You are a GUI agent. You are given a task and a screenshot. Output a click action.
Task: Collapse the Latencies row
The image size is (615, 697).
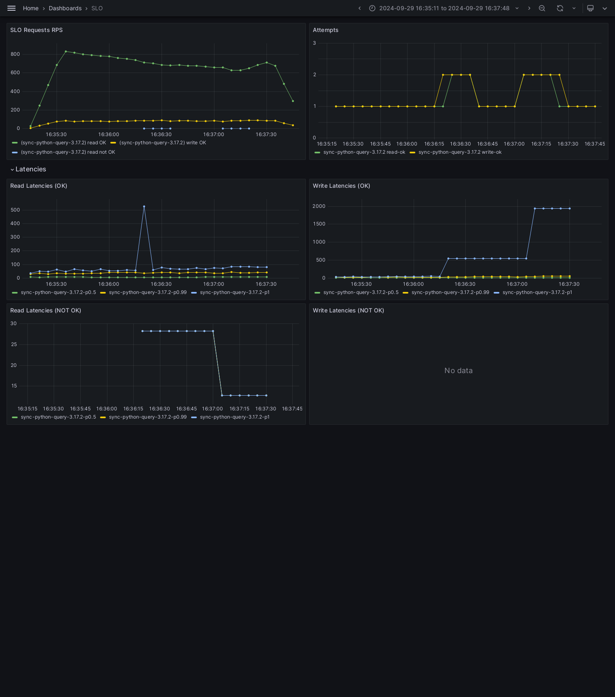tap(28, 169)
